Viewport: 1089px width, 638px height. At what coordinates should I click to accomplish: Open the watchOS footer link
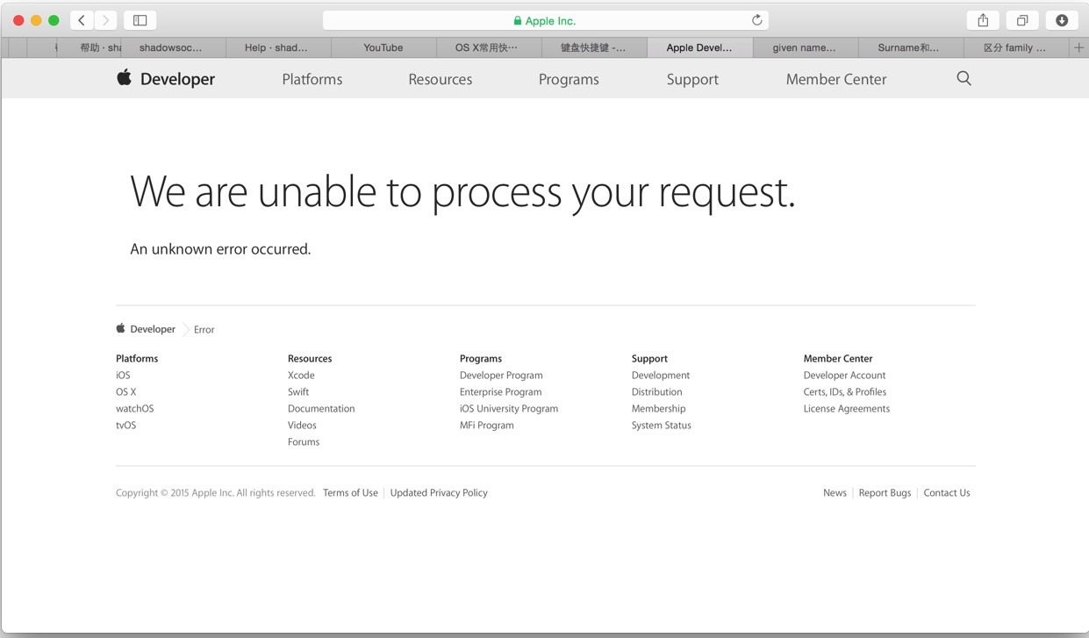coord(135,409)
